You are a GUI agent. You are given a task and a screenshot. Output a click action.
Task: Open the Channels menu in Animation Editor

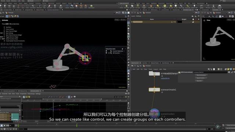click(x=4, y=94)
